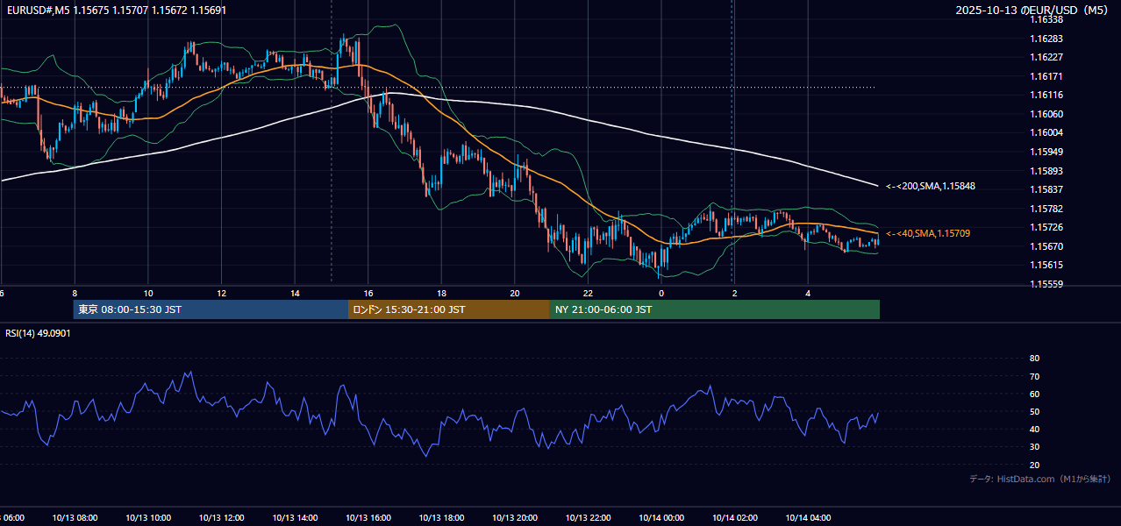1121x526 pixels.
Task: Click RSI scale value 80
Action: pyautogui.click(x=1034, y=359)
